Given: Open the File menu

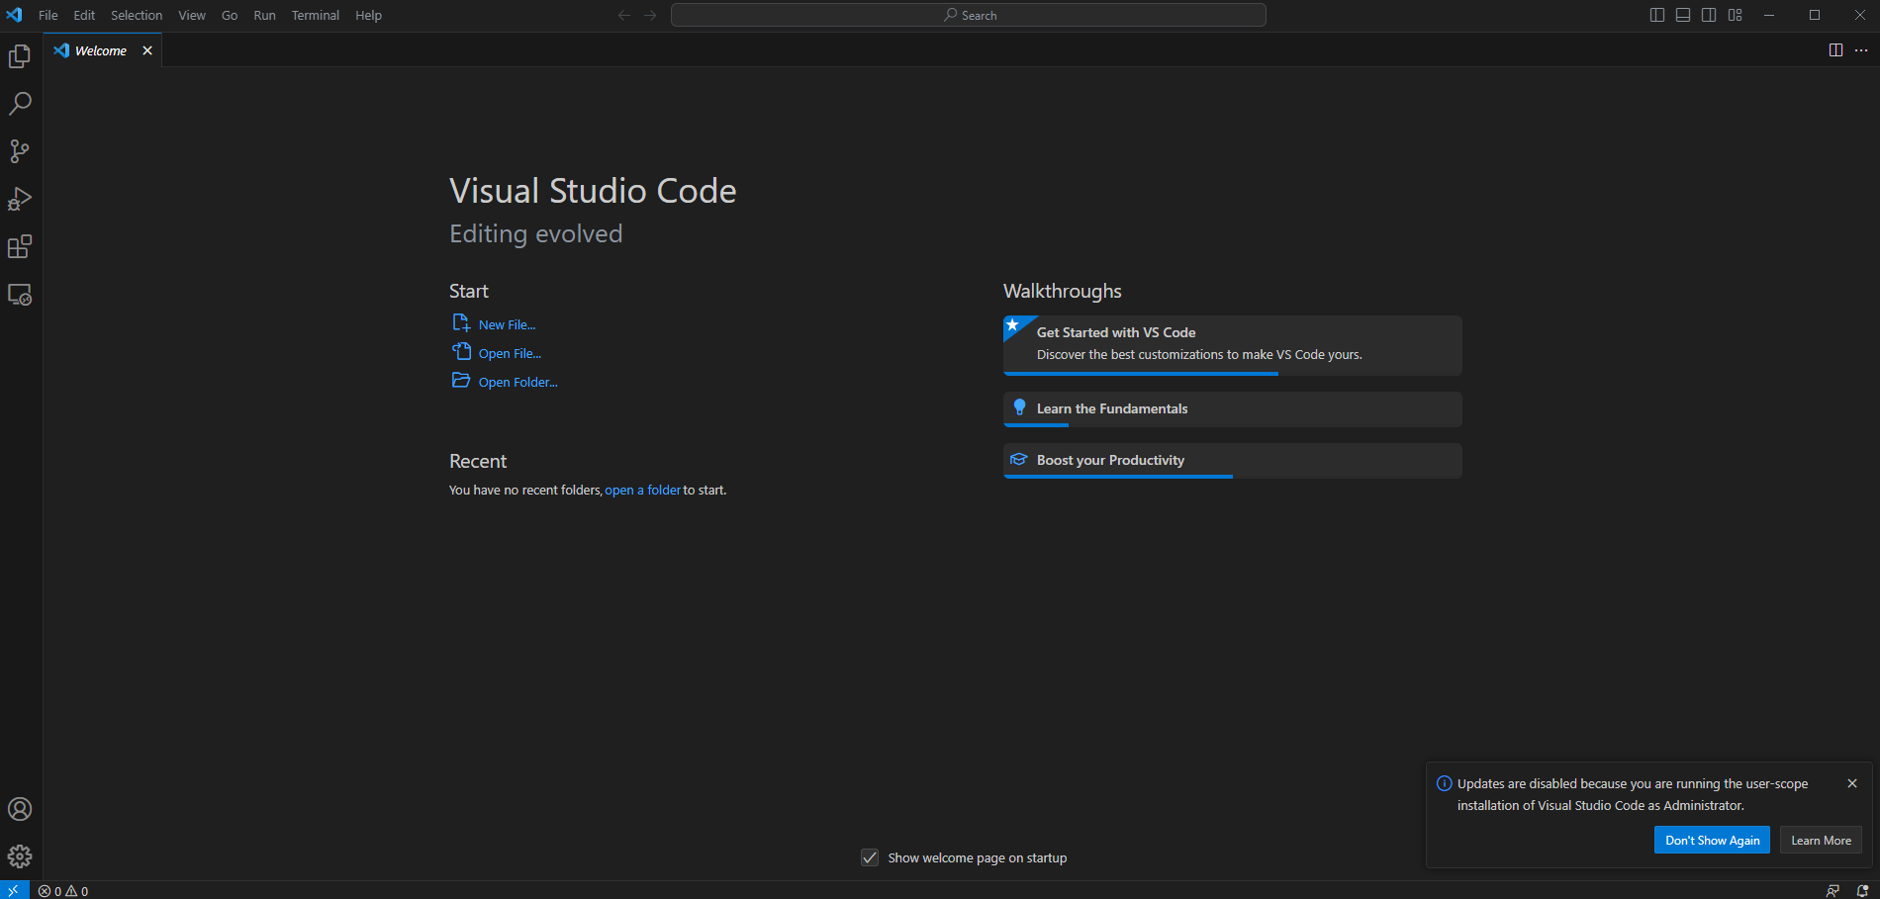Looking at the screenshot, I should 47,15.
